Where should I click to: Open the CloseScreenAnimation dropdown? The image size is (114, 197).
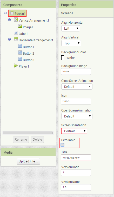[77, 87]
